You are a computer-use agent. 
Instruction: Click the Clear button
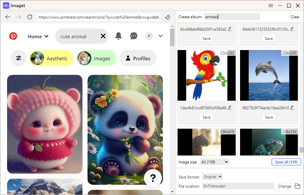[295, 17]
